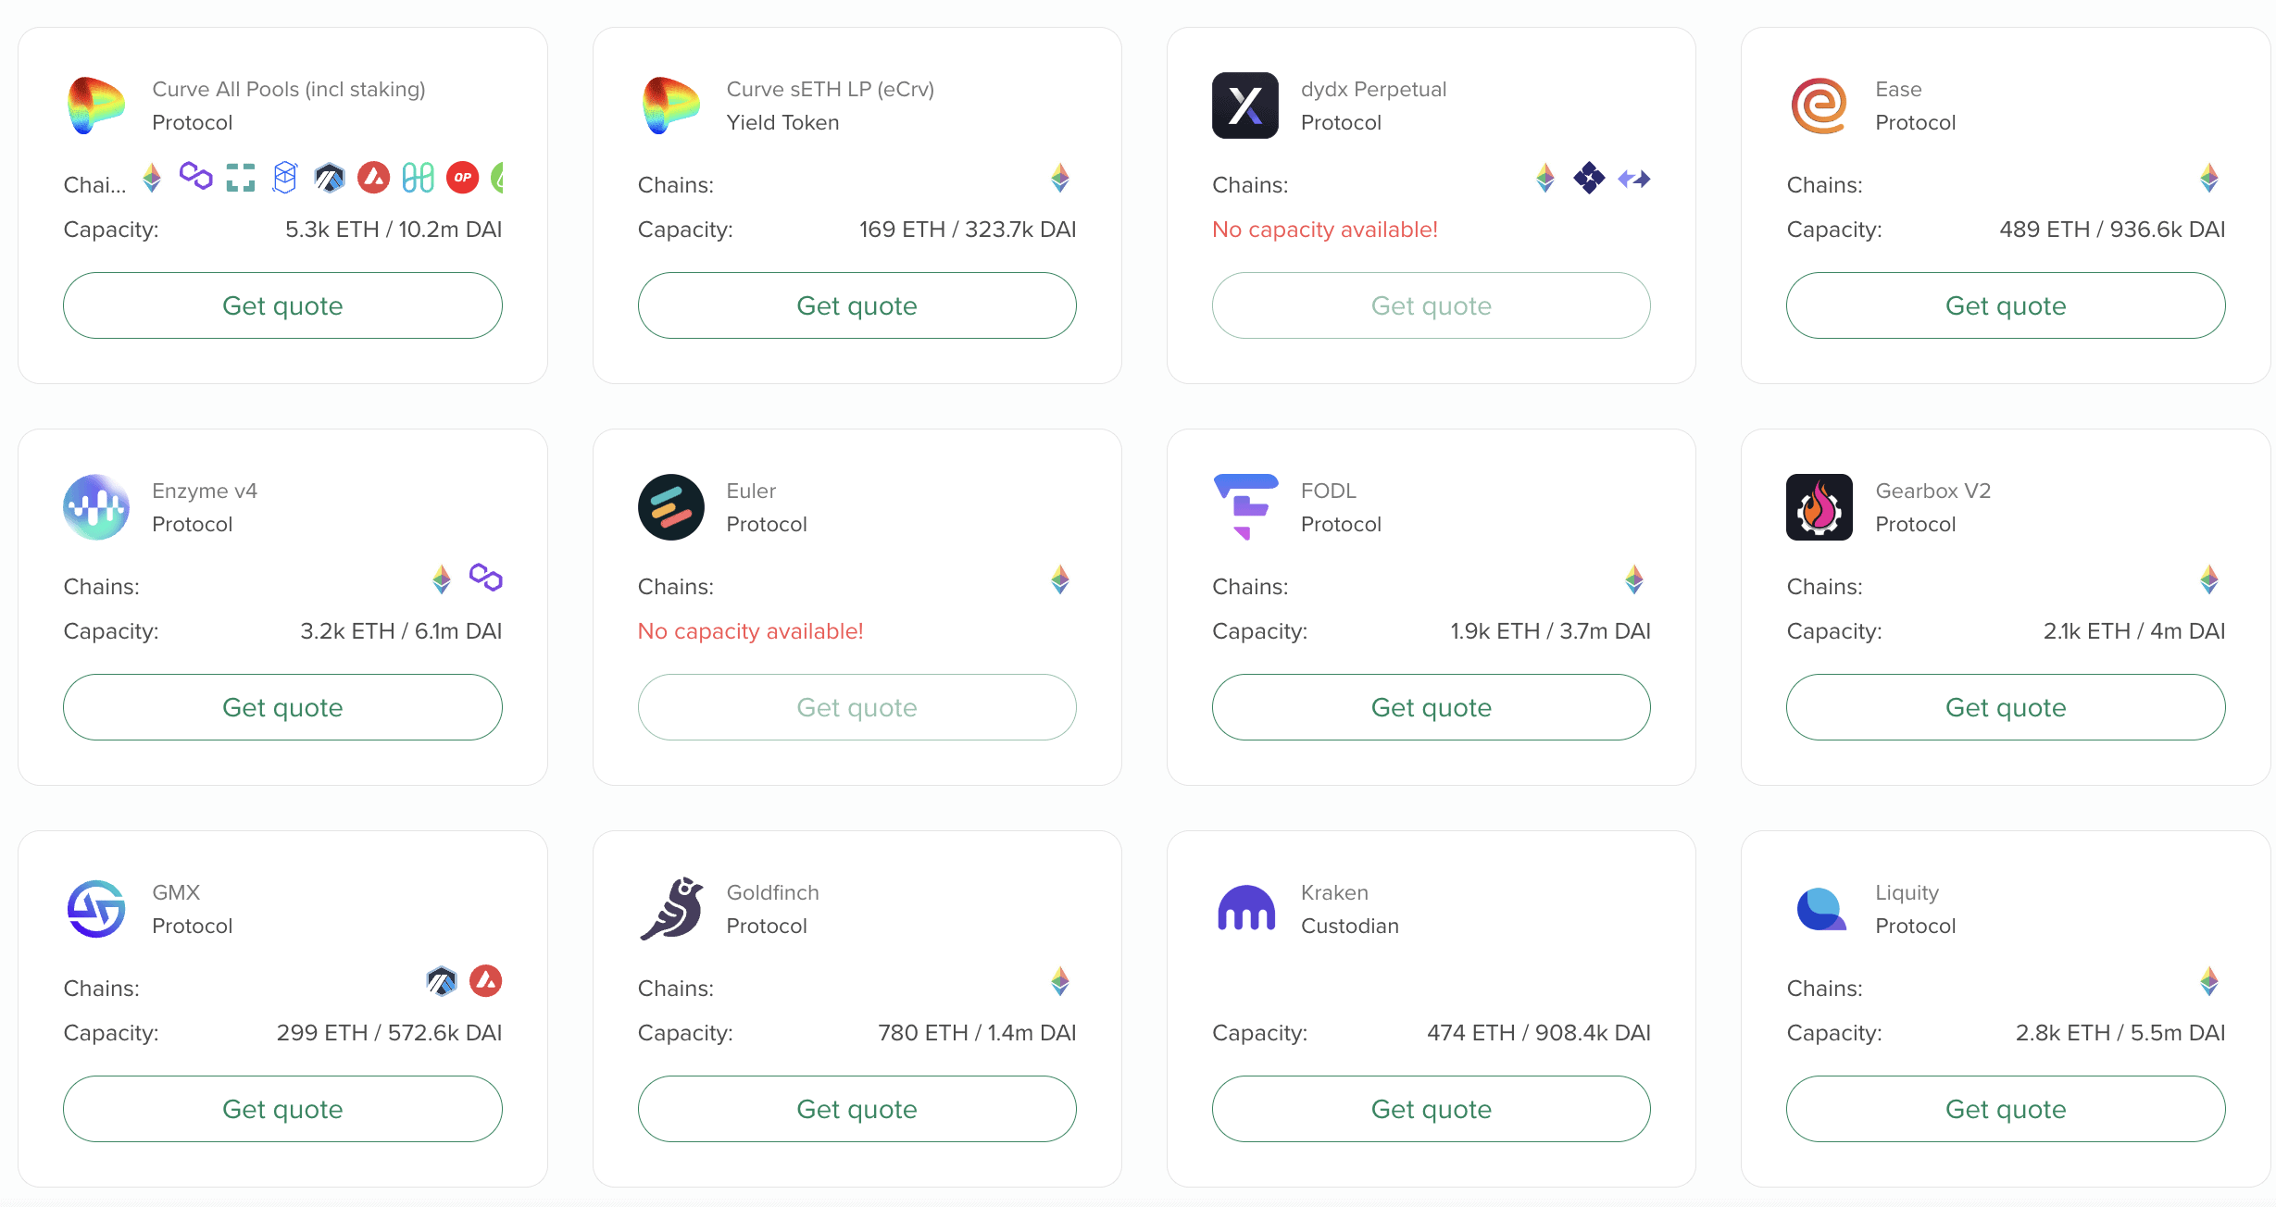Click the Arbitrum chain icon on GMX card

442,980
